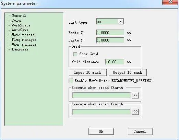Open Plug manager settings

click(x=24, y=40)
